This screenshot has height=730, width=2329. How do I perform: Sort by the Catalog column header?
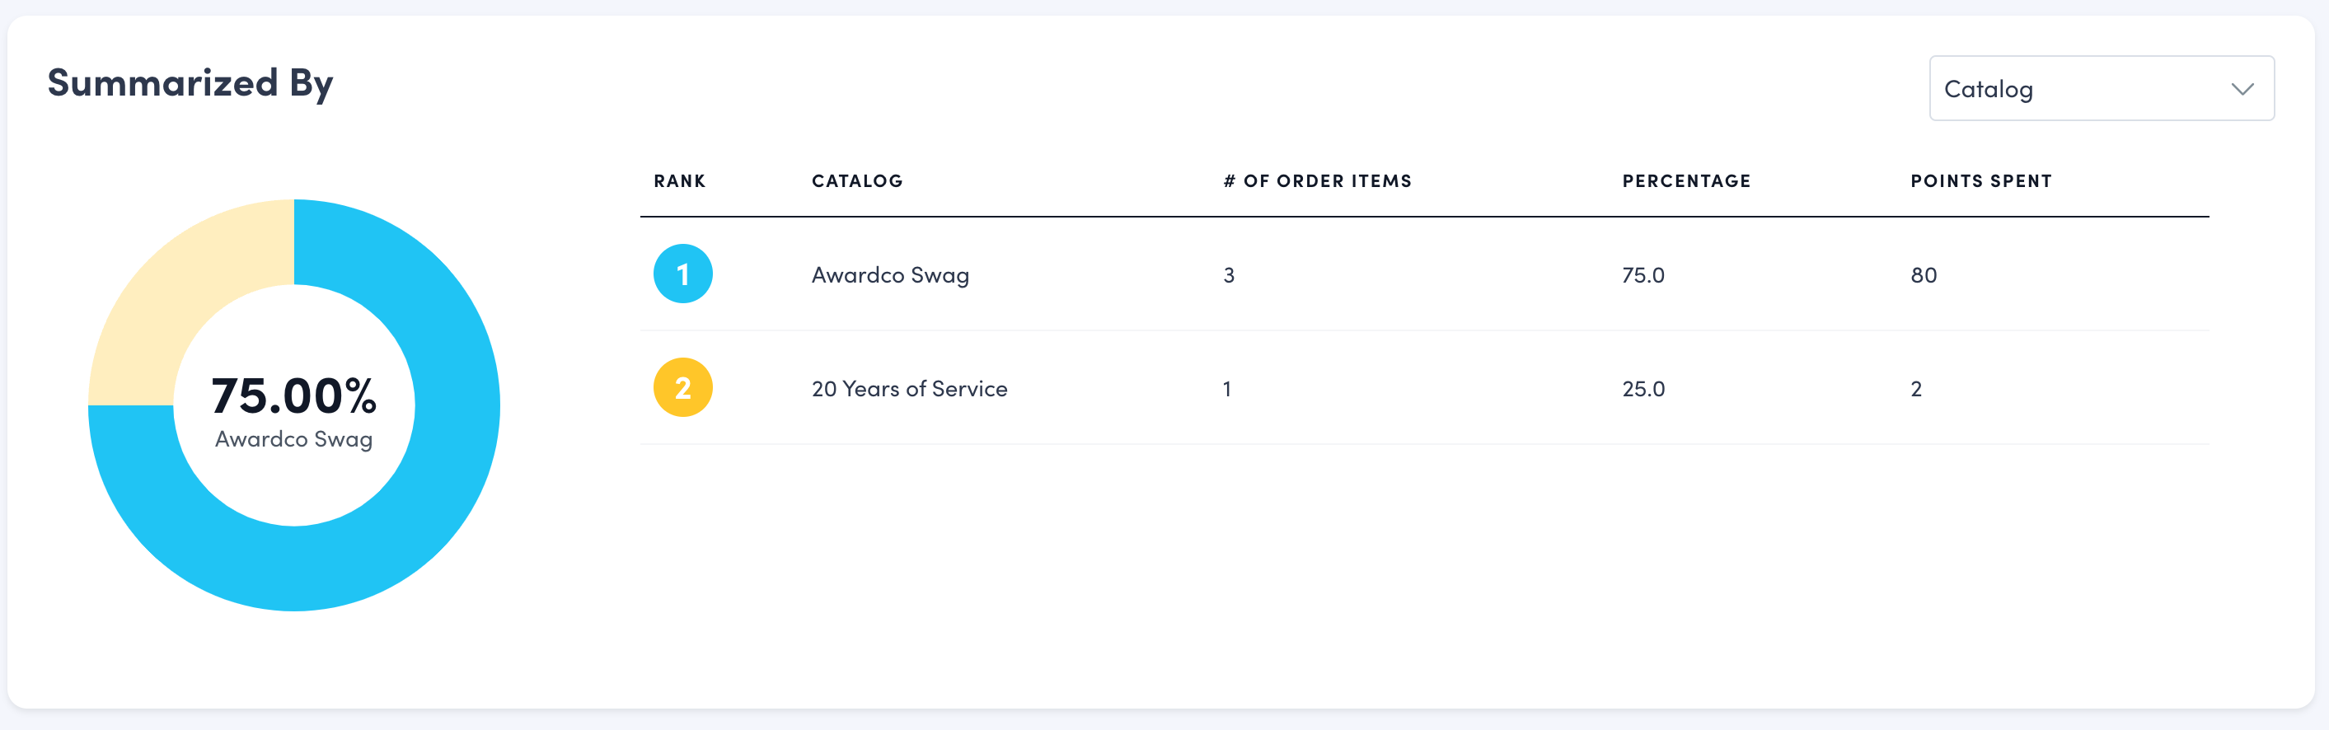pos(856,180)
